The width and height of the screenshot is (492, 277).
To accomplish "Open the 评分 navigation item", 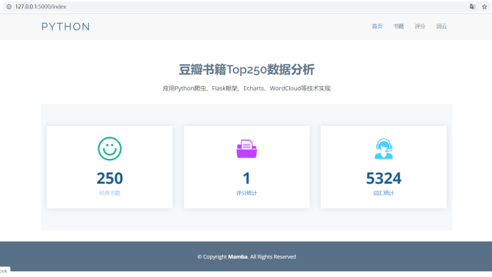I will 420,26.
